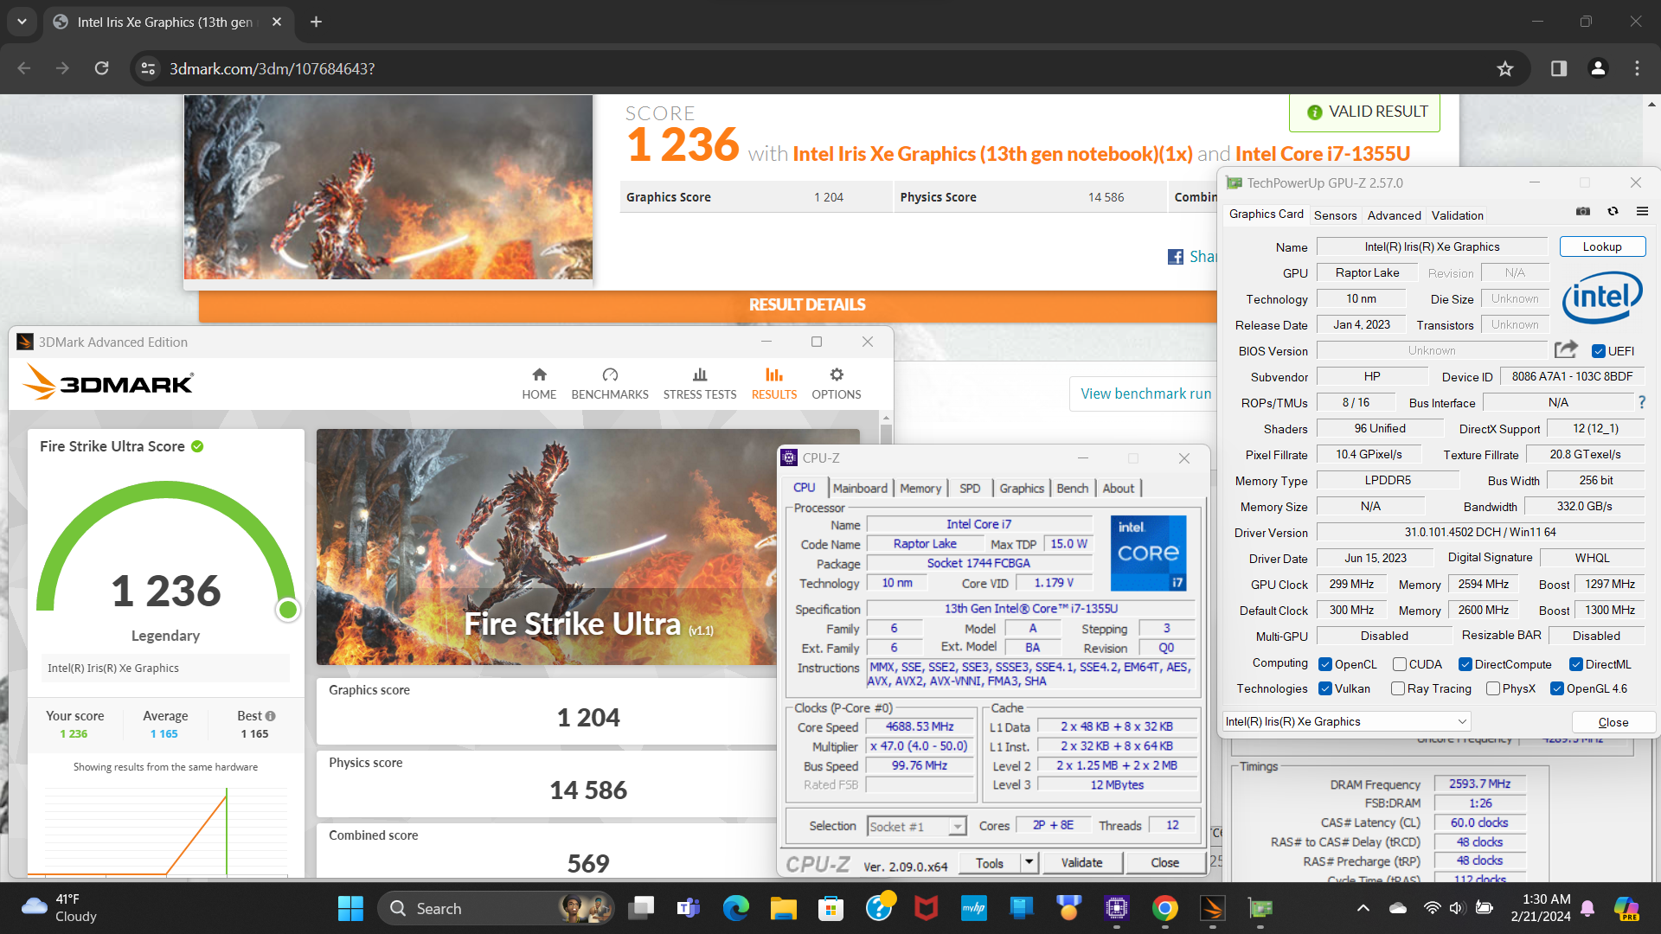Open CPU-Z Socket #1 selection dropdown
This screenshot has height=934, width=1661.
(x=916, y=827)
